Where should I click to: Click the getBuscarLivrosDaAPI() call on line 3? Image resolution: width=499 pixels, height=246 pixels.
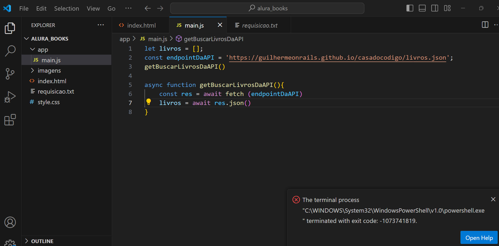(185, 67)
